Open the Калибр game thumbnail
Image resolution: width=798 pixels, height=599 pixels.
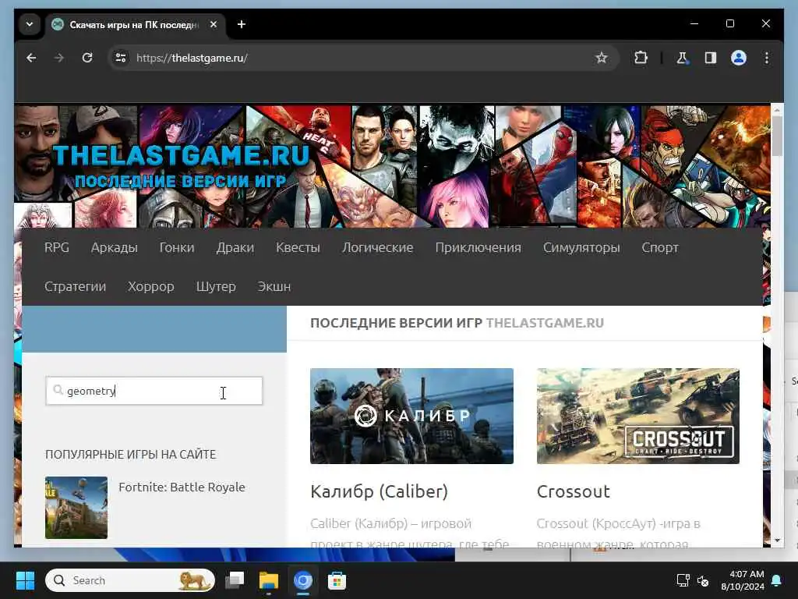pos(411,416)
